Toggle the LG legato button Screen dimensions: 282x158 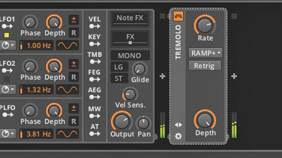[x=119, y=67]
